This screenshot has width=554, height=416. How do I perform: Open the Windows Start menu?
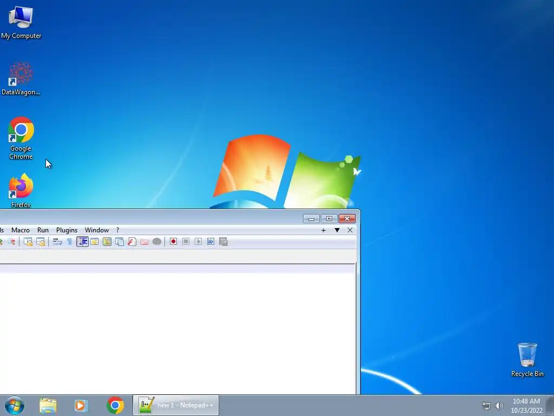pyautogui.click(x=15, y=405)
